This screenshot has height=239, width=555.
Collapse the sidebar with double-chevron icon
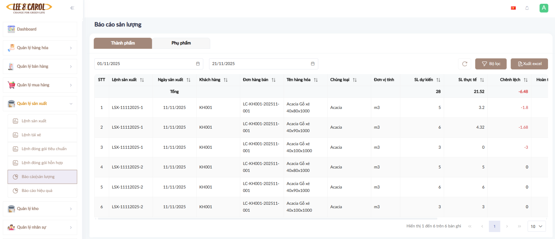tap(72, 8)
